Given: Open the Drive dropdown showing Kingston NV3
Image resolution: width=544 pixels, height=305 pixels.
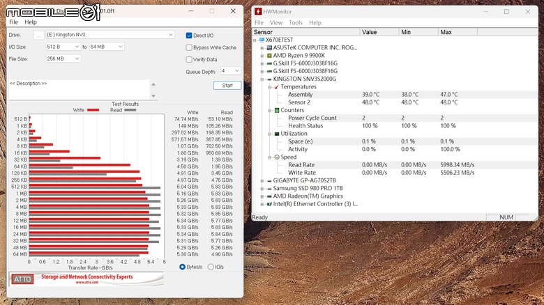Looking at the screenshot, I should coord(109,35).
